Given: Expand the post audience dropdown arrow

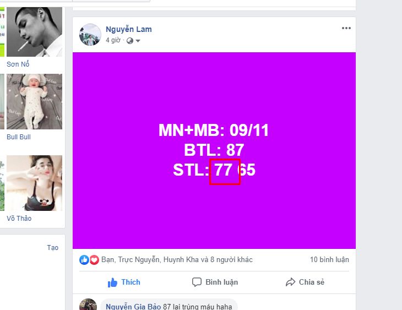Looking at the screenshot, I should [138, 41].
